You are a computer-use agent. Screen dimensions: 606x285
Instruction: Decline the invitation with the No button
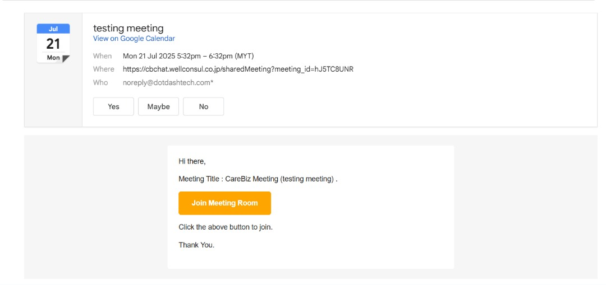coord(203,106)
